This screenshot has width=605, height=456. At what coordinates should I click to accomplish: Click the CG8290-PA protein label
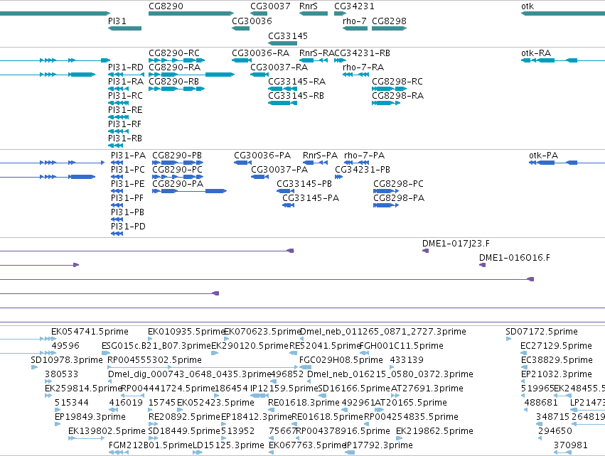(x=178, y=184)
